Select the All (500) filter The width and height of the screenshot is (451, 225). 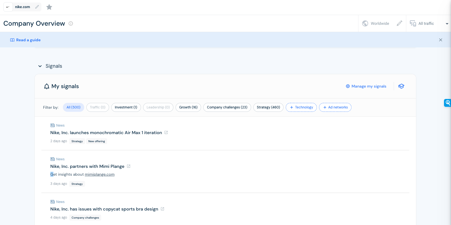click(74, 107)
